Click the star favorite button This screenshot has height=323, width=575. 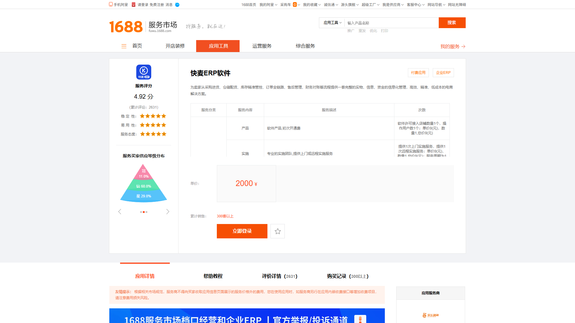(x=278, y=231)
